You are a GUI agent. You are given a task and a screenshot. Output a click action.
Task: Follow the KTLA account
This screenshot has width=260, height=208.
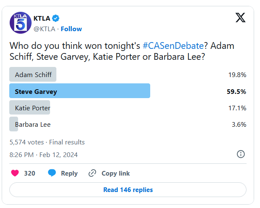click(72, 29)
